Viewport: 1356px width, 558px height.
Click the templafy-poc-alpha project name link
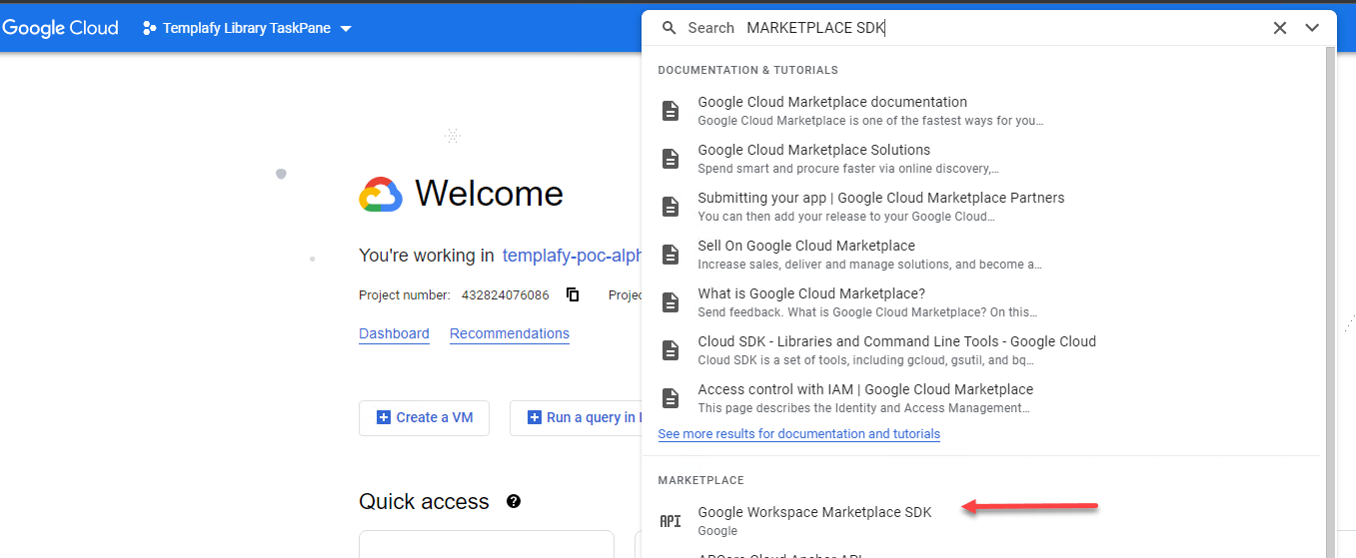point(572,256)
